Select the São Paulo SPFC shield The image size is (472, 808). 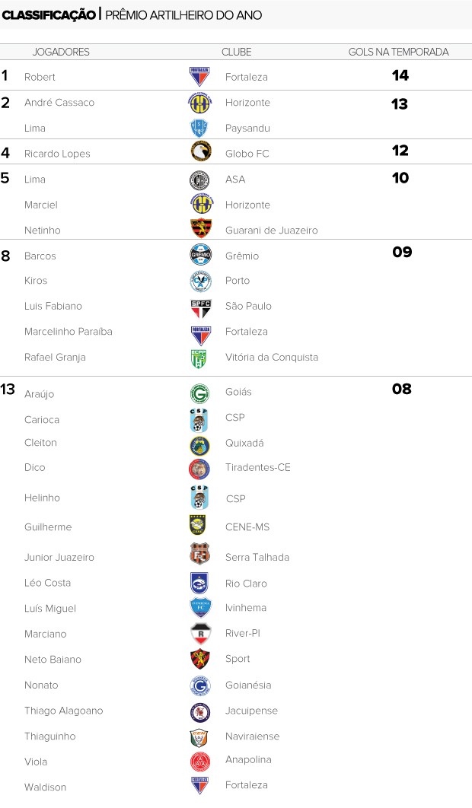(201, 309)
